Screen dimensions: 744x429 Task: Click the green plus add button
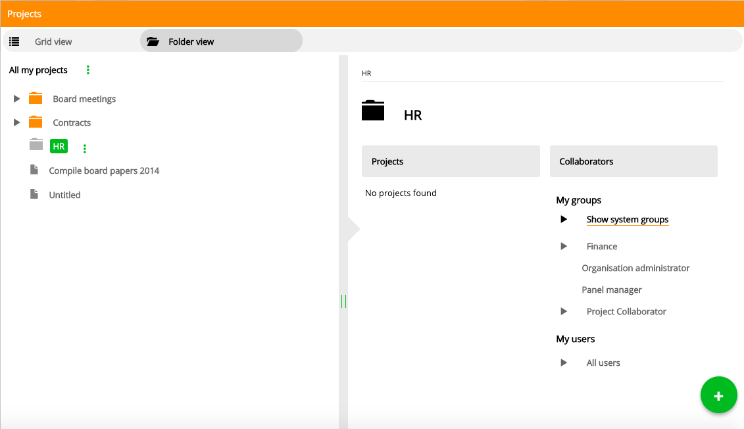coord(718,395)
